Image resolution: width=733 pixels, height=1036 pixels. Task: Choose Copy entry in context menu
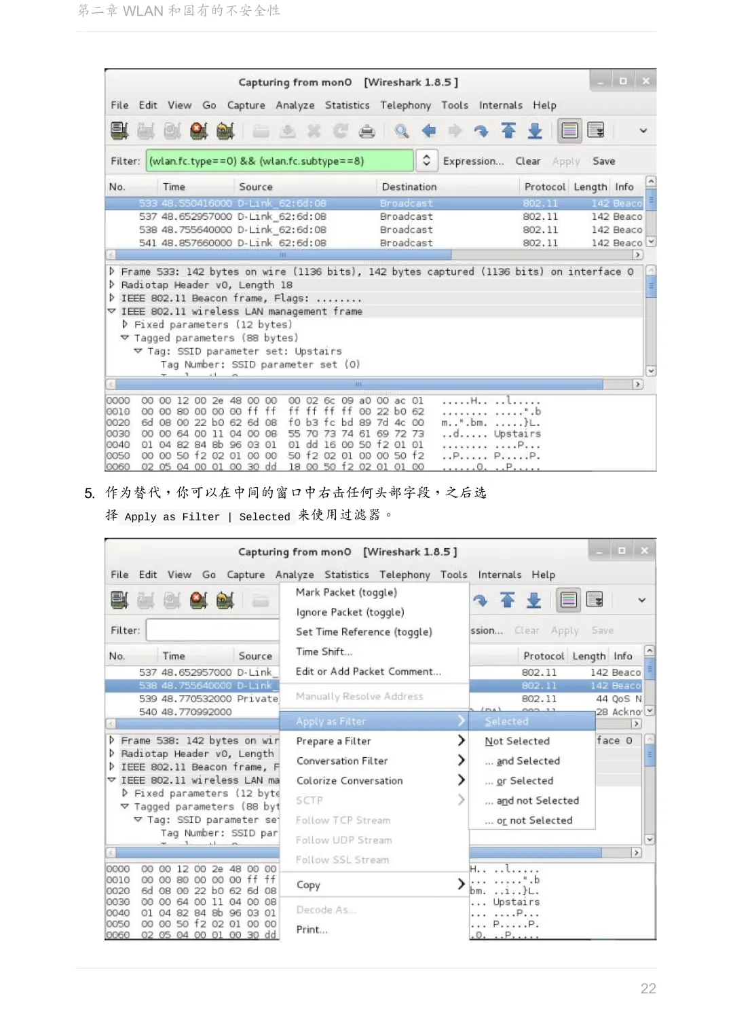pos(374,885)
